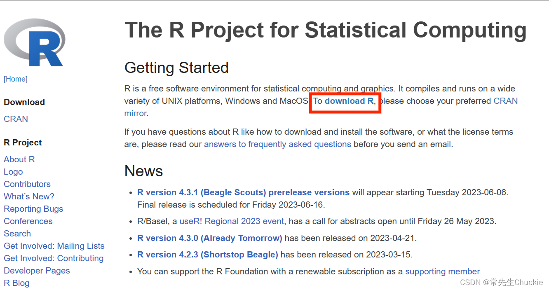Visit the Developer Pages link
This screenshot has height=290, width=549.
37,271
